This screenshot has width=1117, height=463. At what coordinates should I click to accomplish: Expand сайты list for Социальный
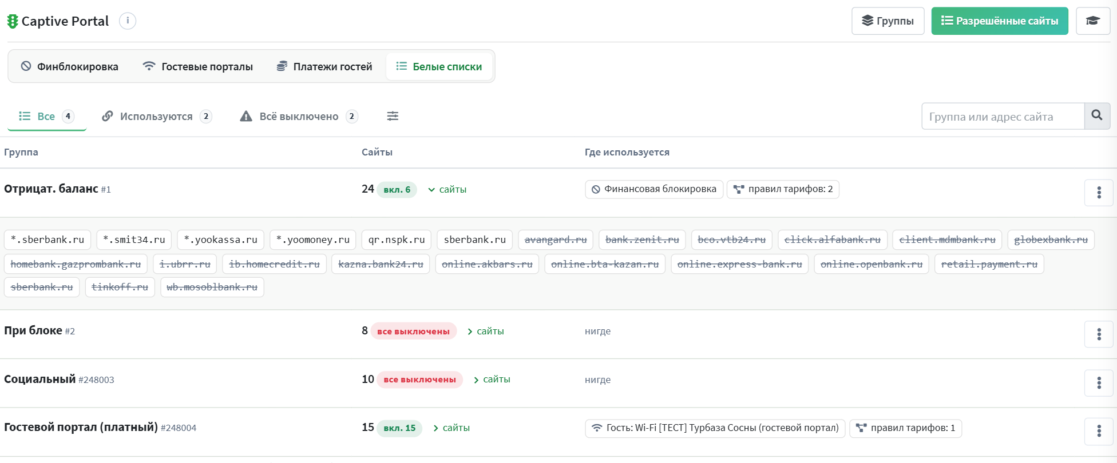pyautogui.click(x=492, y=380)
